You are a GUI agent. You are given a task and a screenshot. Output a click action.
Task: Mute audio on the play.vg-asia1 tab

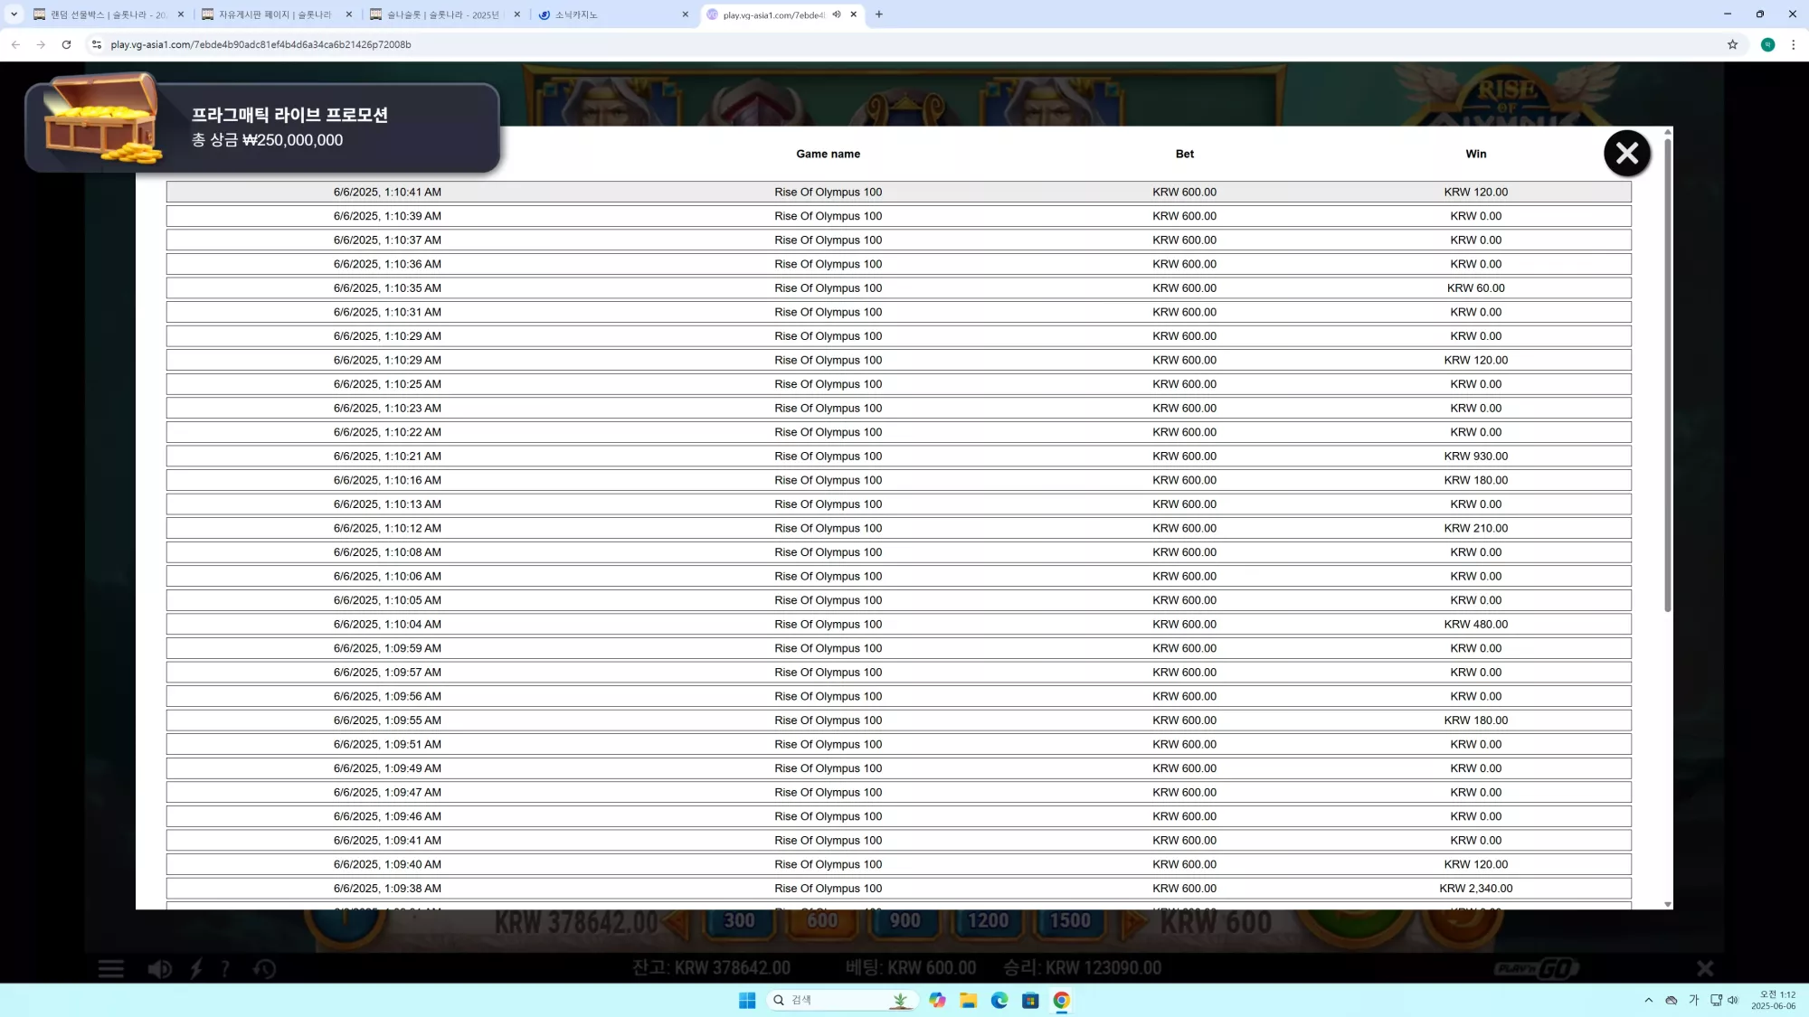point(837,14)
